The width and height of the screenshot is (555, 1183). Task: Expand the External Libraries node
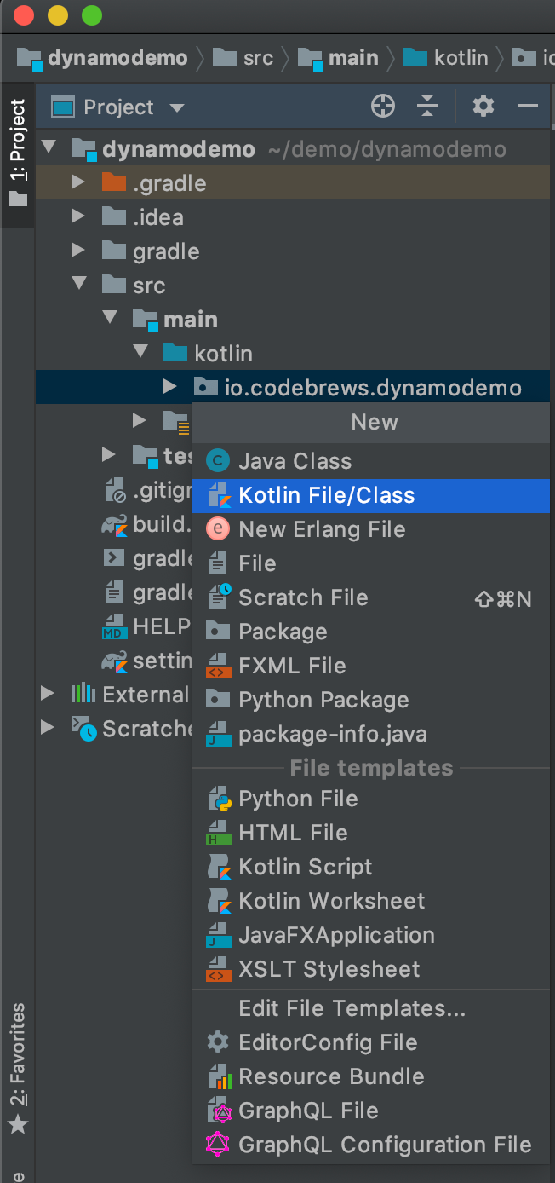pos(48,694)
